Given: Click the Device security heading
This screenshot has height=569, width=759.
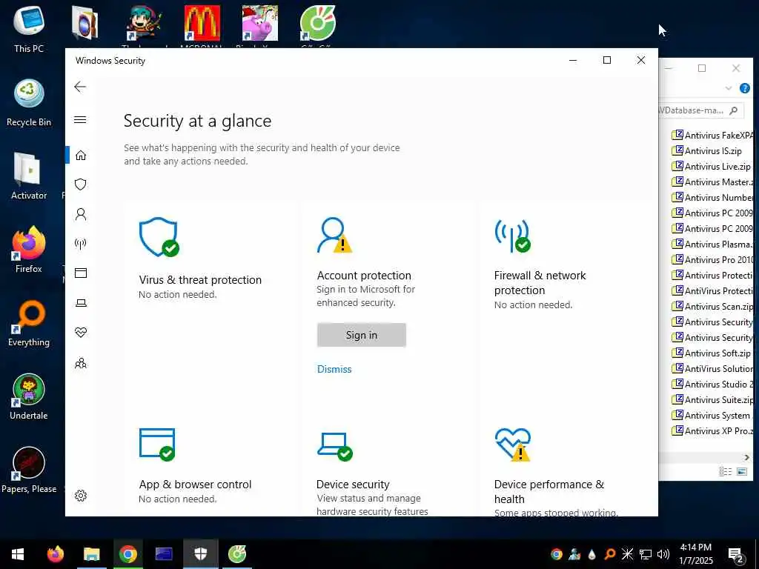Looking at the screenshot, I should pos(353,485).
